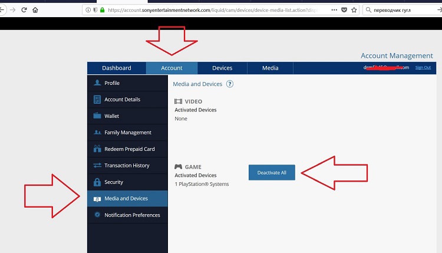
Task: Open Account Details in the sidebar
Action: (127, 99)
